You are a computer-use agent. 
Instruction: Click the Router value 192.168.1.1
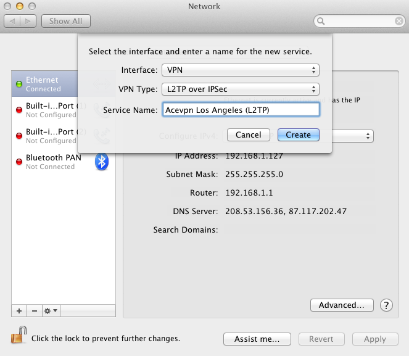click(x=249, y=192)
